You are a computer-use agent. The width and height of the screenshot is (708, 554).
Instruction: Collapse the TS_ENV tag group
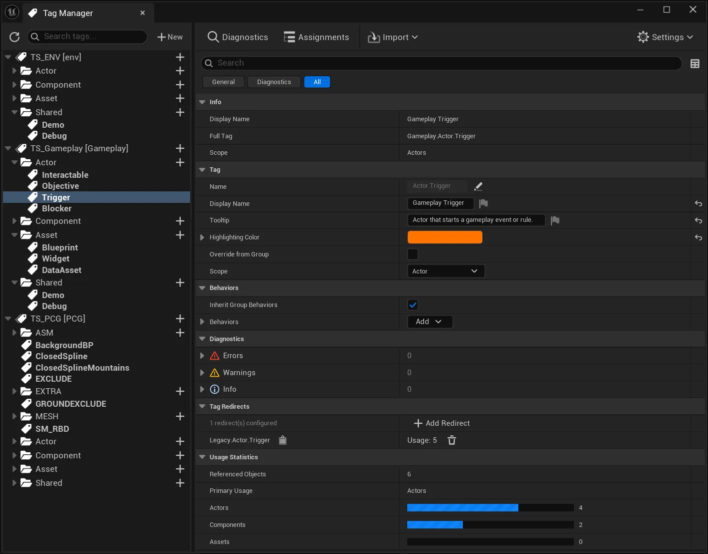pyautogui.click(x=8, y=57)
